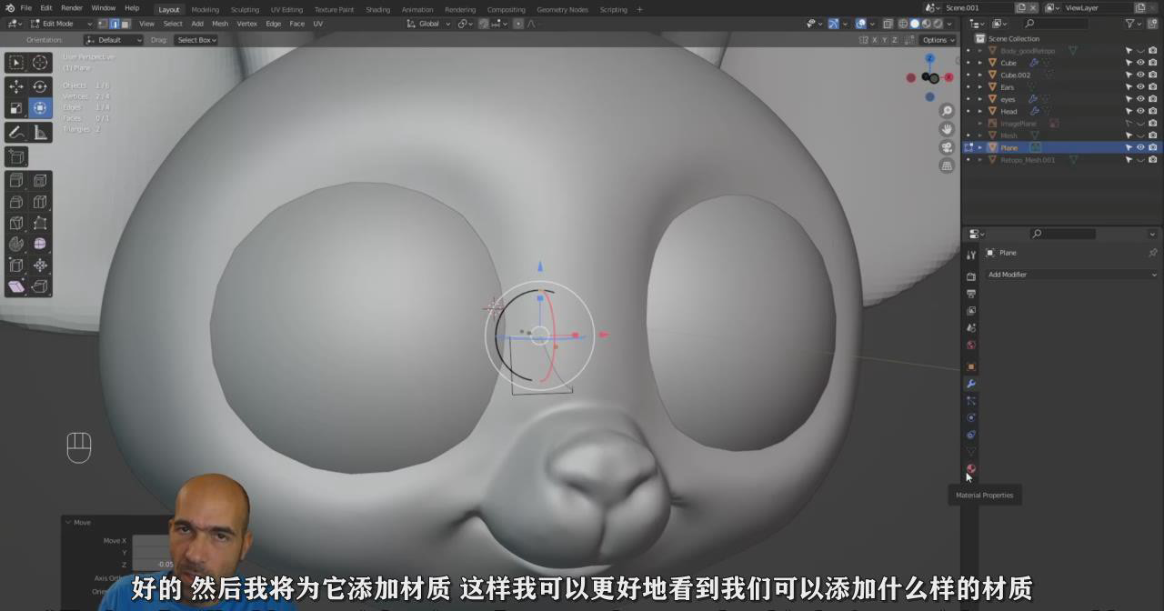This screenshot has height=611, width=1164.
Task: Select rendered viewport shading mode
Action: click(x=938, y=24)
